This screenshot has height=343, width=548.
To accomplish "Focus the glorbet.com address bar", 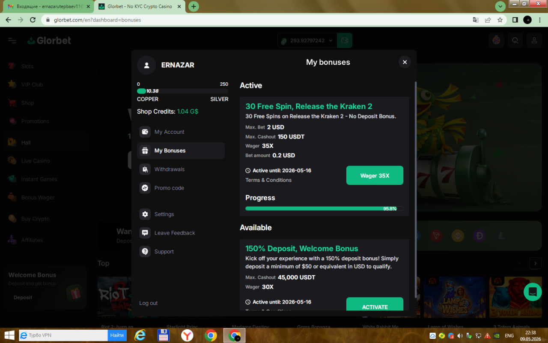I will pyautogui.click(x=257, y=20).
